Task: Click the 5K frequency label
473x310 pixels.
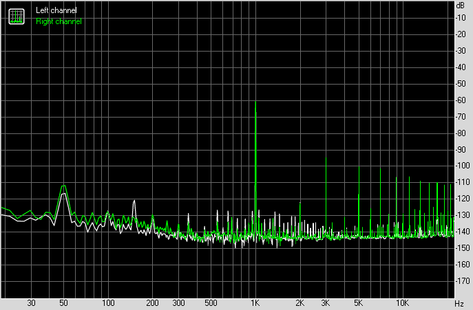Action: 359,303
